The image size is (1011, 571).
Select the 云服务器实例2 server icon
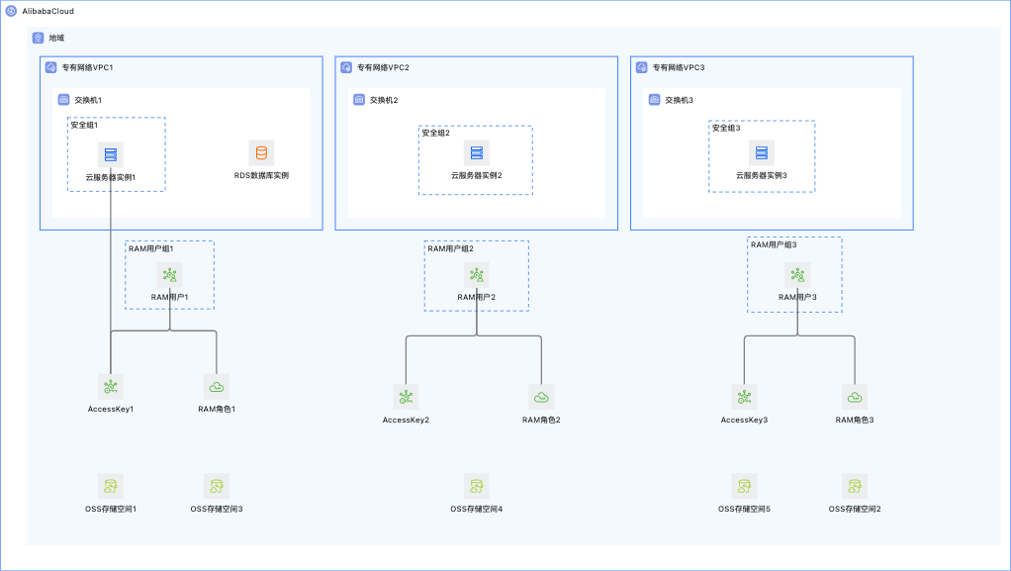point(477,153)
